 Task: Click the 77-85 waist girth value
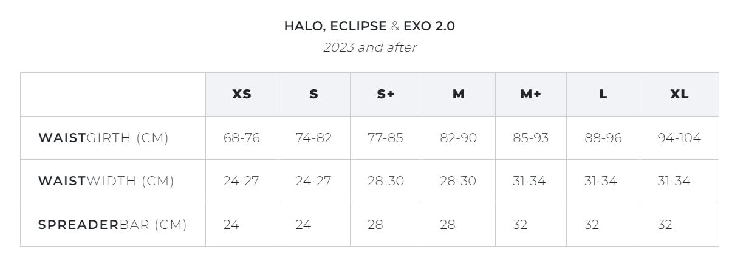click(x=385, y=138)
